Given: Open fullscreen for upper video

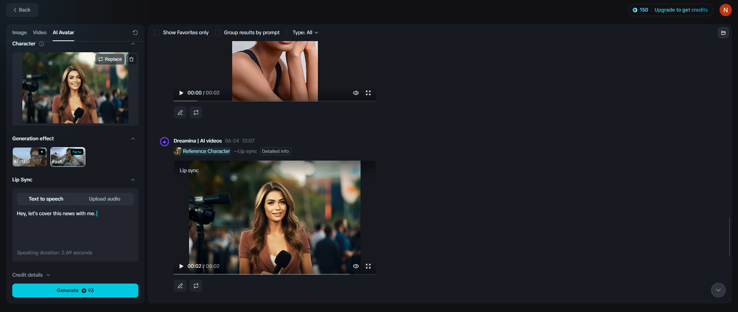Looking at the screenshot, I should coord(368,93).
